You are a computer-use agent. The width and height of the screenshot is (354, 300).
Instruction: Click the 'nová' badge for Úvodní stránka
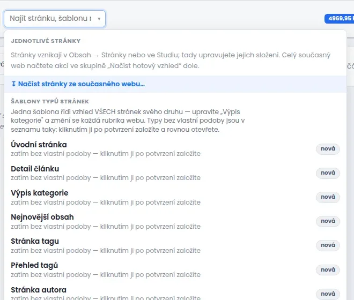pos(328,149)
